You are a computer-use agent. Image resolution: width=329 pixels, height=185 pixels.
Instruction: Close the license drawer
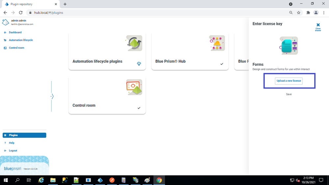318,27
